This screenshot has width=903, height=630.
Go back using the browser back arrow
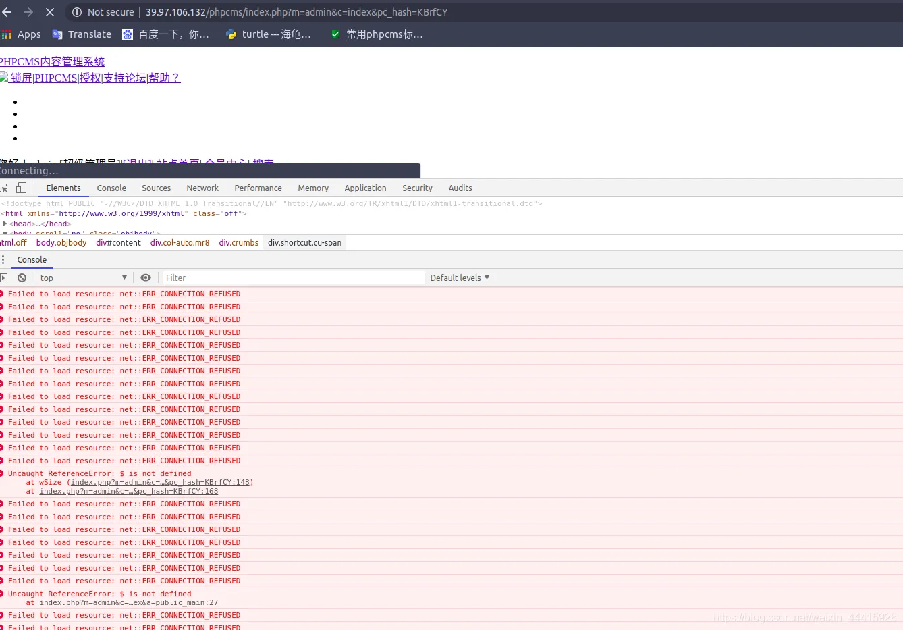7,12
